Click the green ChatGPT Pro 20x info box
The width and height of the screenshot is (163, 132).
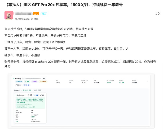coord(30,103)
